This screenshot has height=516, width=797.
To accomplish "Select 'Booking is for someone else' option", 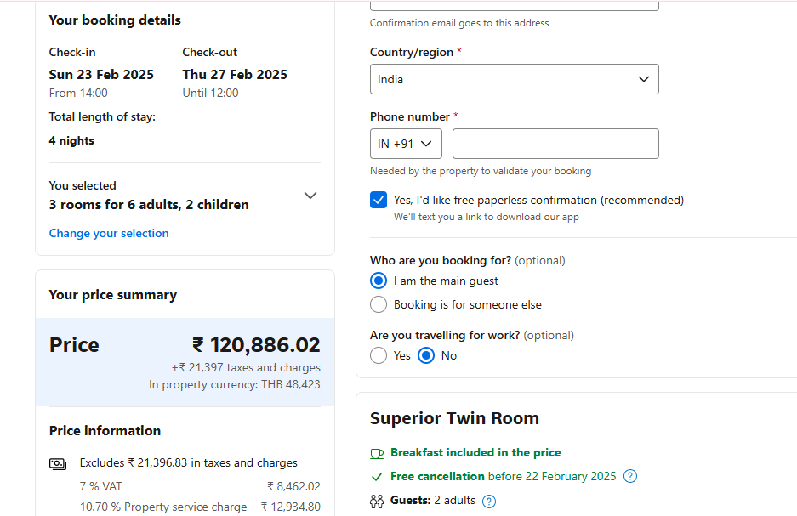I will 379,304.
